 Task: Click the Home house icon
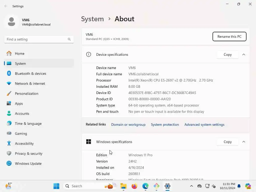(9, 53)
